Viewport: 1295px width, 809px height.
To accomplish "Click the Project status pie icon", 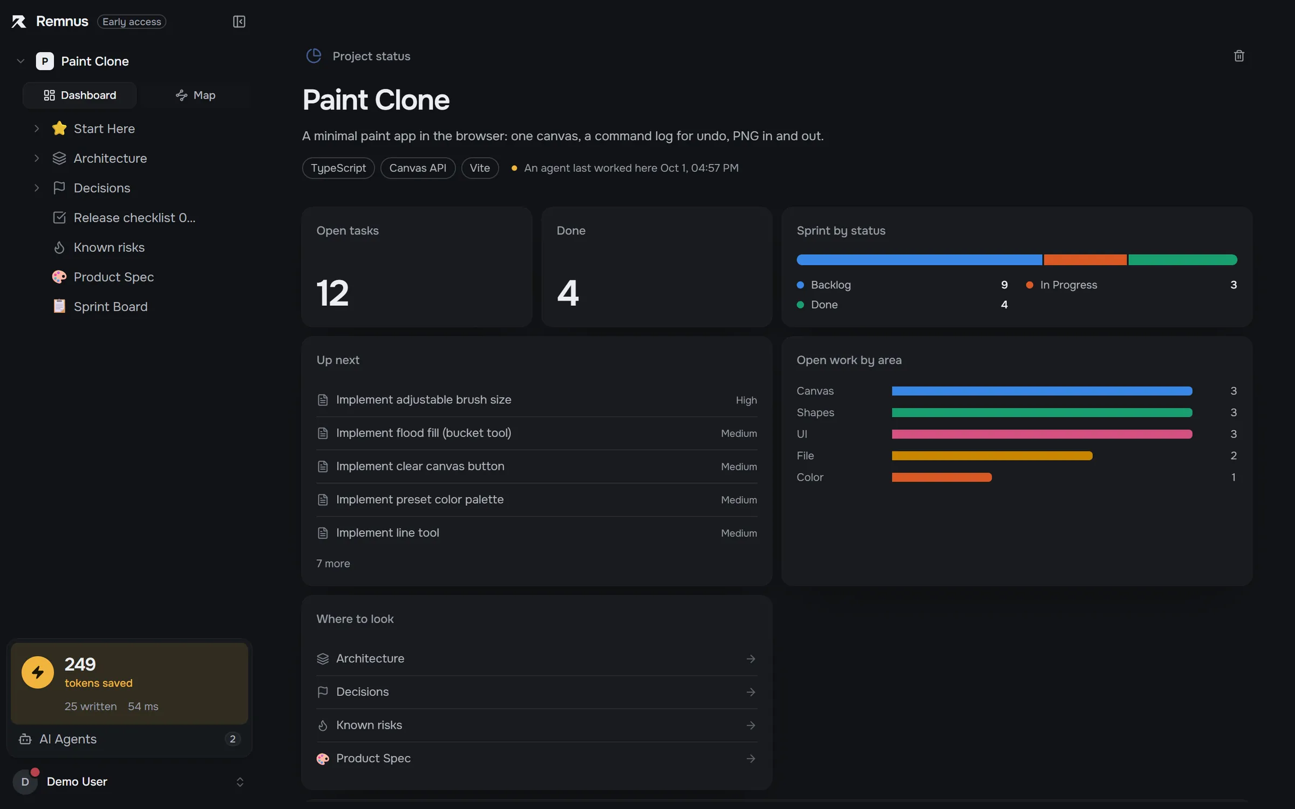I will click(x=313, y=56).
